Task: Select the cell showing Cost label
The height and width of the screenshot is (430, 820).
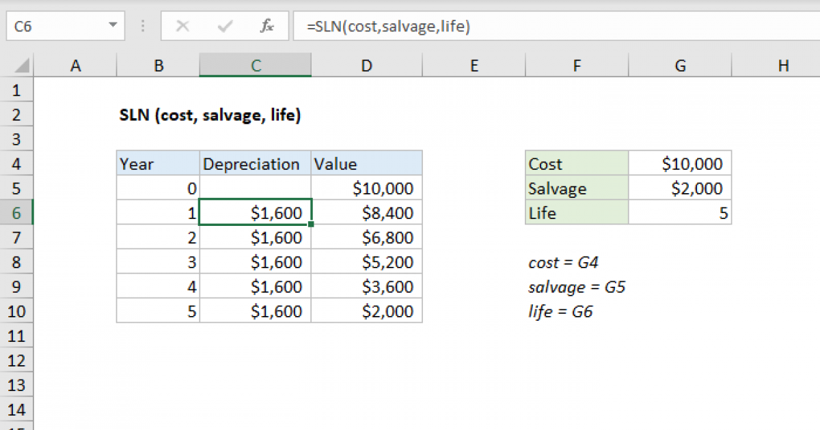Action: (576, 163)
